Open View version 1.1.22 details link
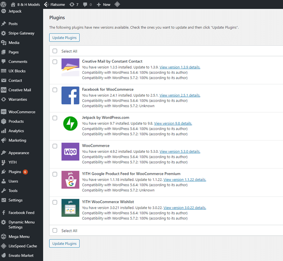The image size is (283, 261). click(185, 180)
